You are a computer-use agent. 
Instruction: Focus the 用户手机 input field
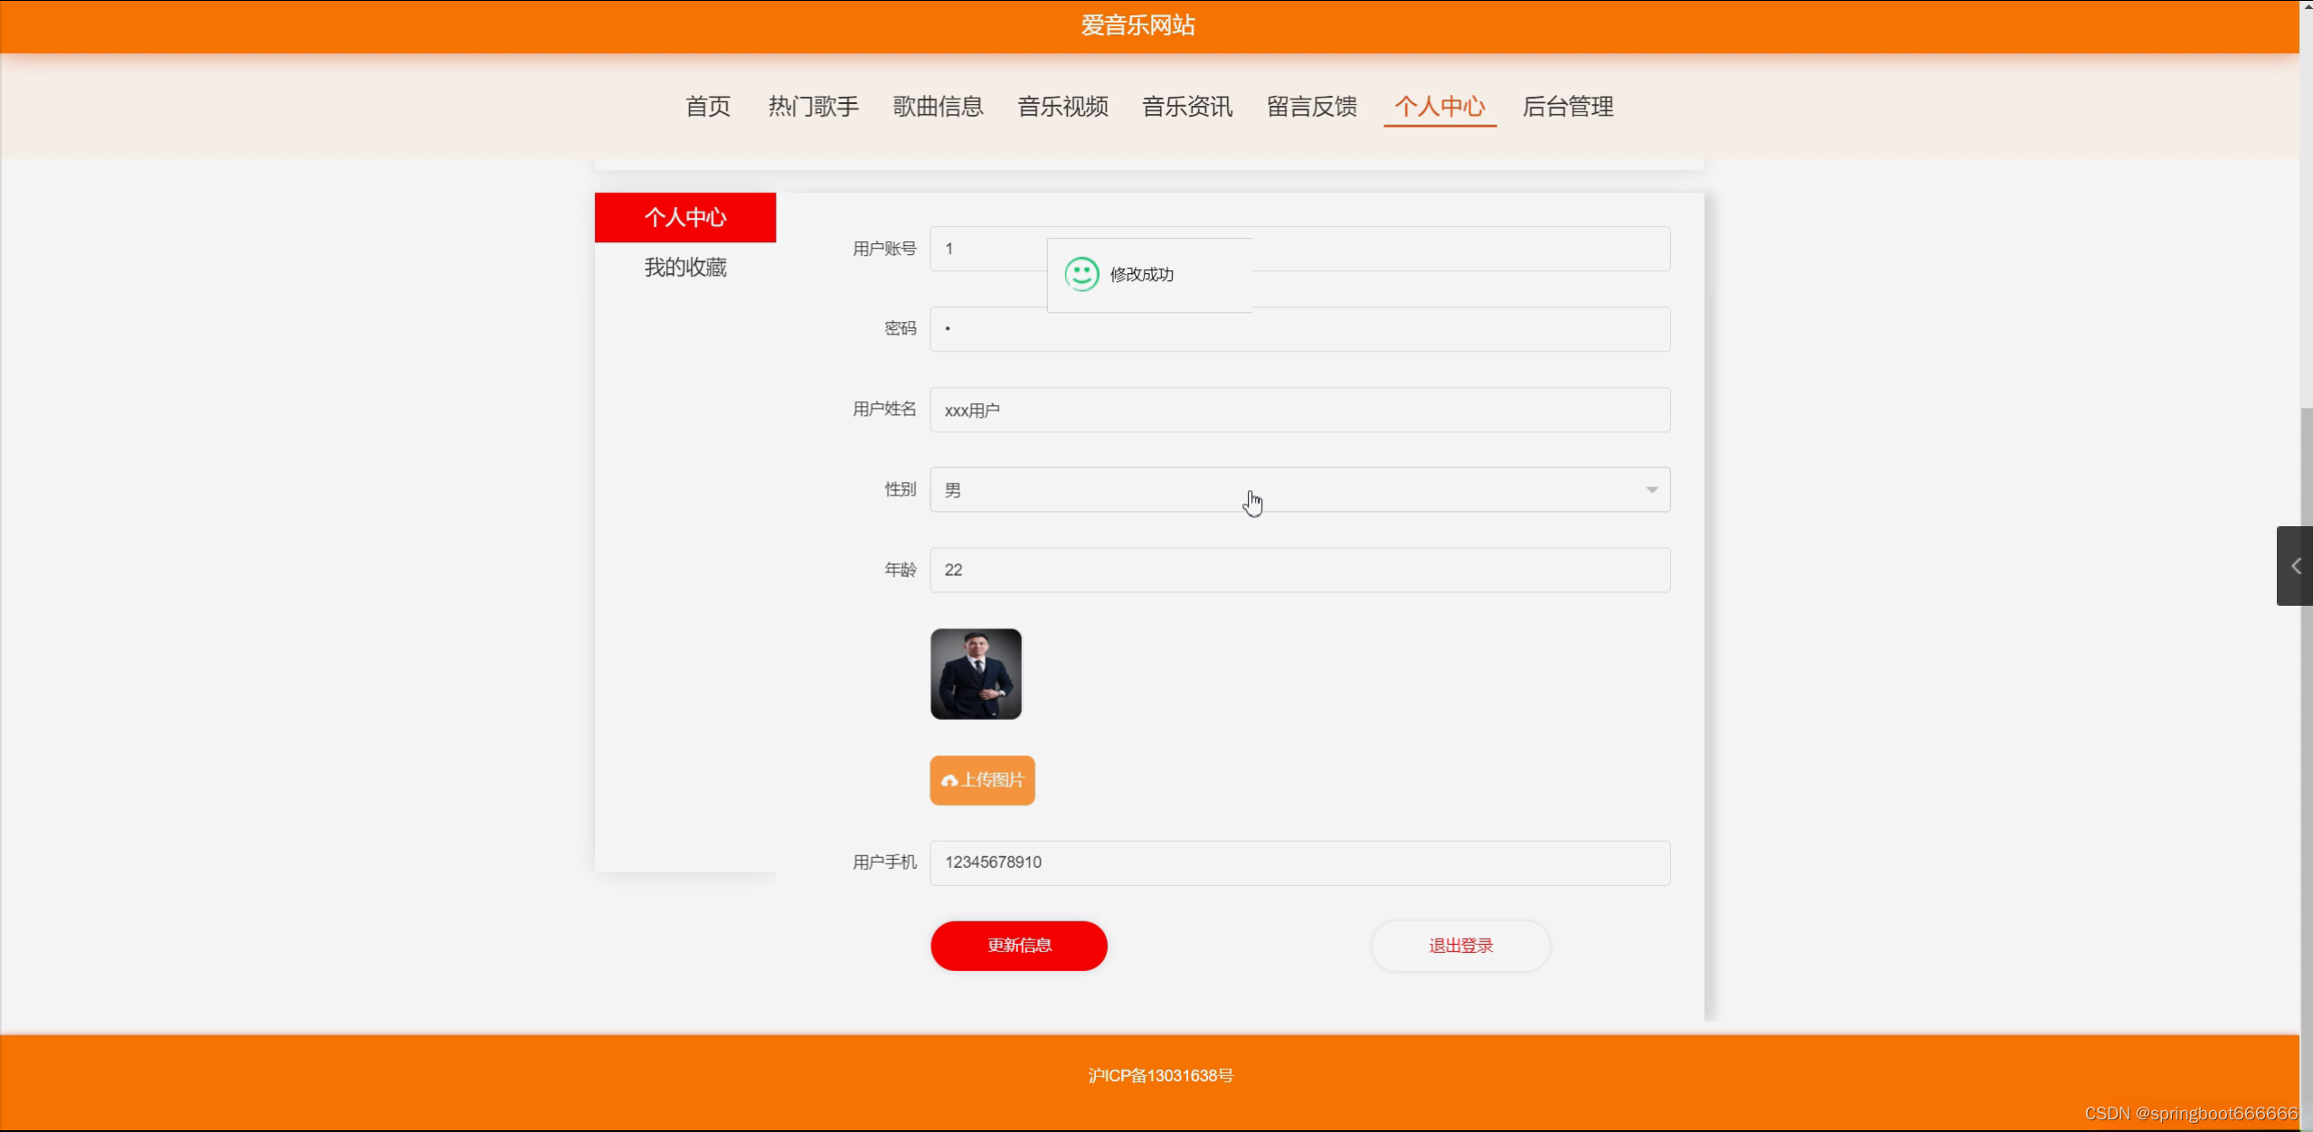point(1299,863)
